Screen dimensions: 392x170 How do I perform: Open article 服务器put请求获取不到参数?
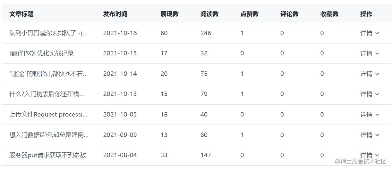48,155
